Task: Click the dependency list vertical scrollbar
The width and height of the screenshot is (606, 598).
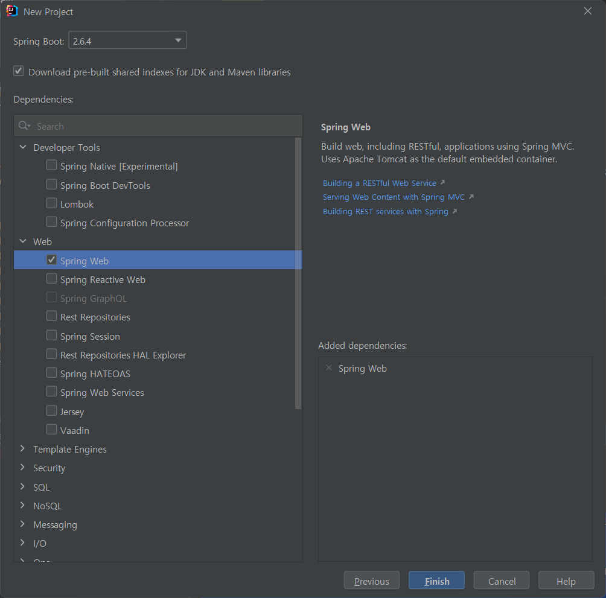Action: click(x=298, y=273)
